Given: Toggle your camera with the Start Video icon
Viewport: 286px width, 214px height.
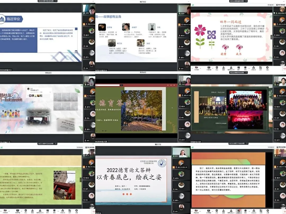Looking at the screenshot, I should tap(5, 210).
